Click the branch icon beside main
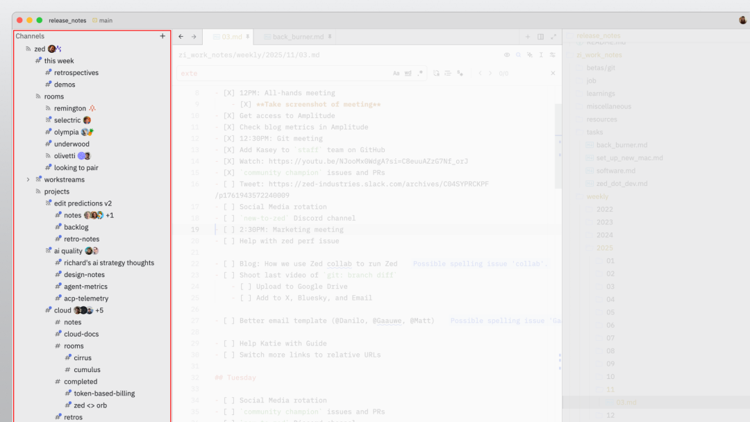The image size is (750, 422). [94, 21]
